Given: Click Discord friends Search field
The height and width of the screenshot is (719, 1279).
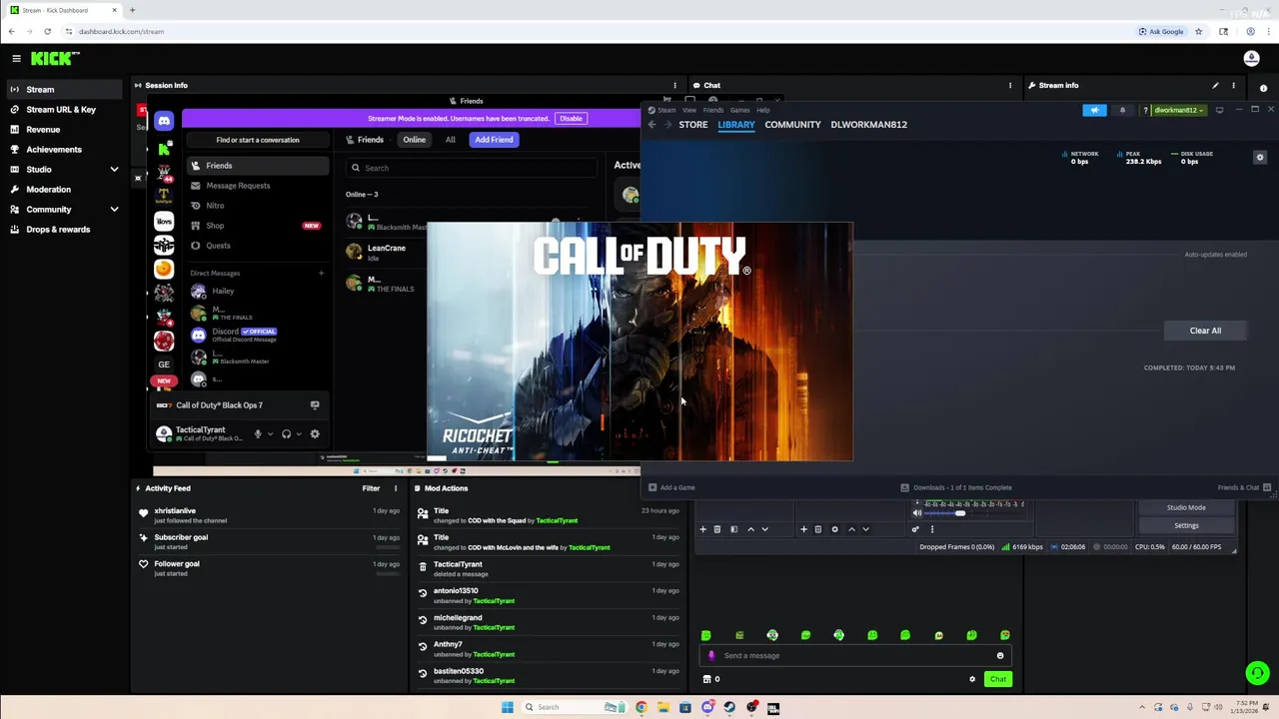Looking at the screenshot, I should (x=470, y=168).
